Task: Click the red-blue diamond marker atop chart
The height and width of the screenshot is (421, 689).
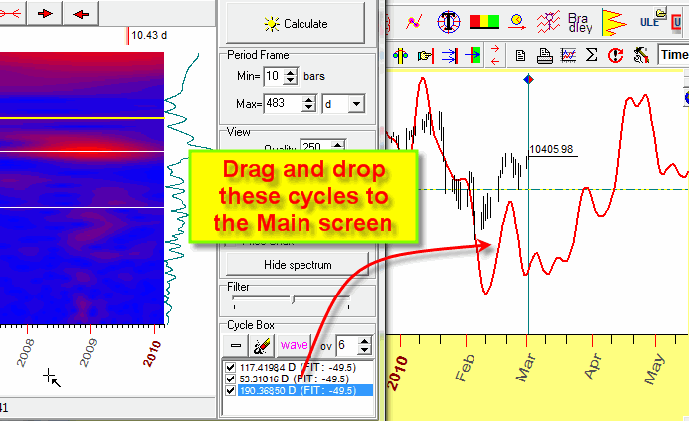Action: pyautogui.click(x=528, y=79)
